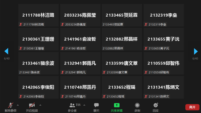Click small name label 2133465贺延霖
The height and width of the screenshot is (113, 201).
(x=113, y=24)
